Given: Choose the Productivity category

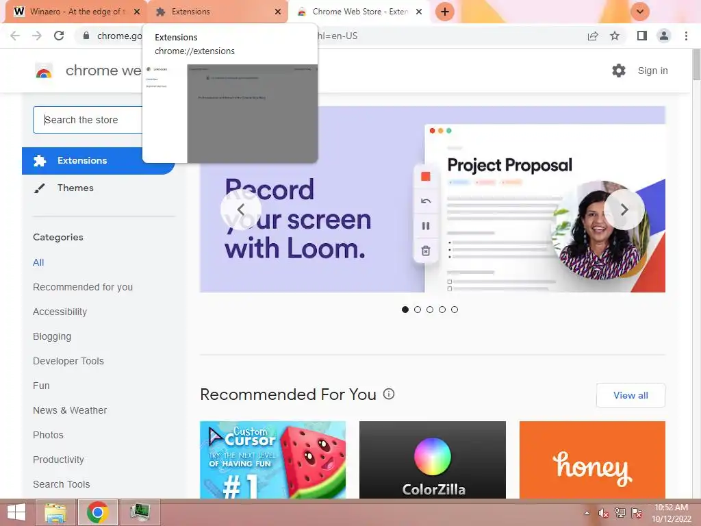Looking at the screenshot, I should [59, 460].
